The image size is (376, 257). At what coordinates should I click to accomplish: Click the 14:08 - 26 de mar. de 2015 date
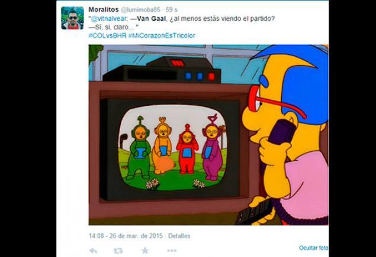pos(126,236)
